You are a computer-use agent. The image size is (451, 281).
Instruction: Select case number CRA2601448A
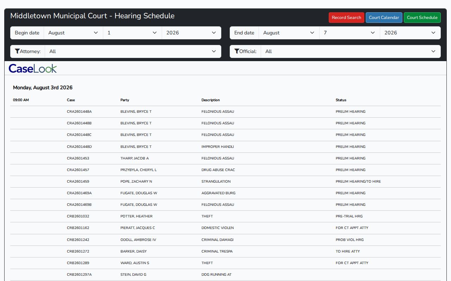click(79, 112)
